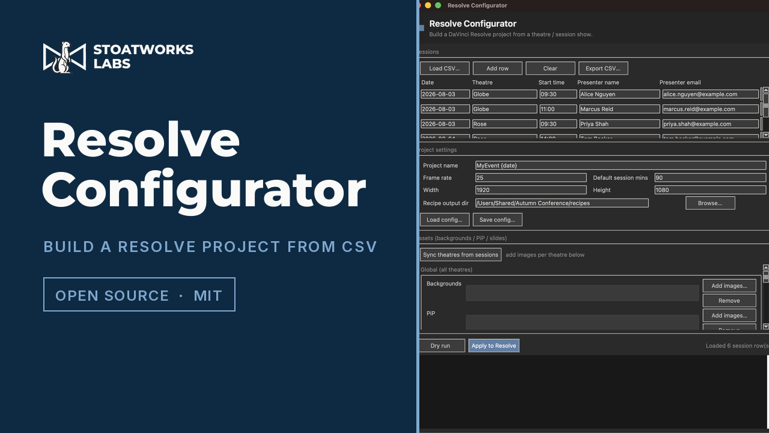Screen dimensions: 769x433
Task: Click the Frame rate field showing 25
Action: 530,177
